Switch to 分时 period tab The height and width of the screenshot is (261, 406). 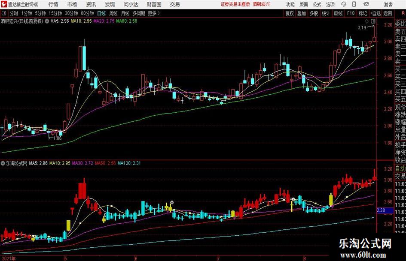click(x=14, y=13)
